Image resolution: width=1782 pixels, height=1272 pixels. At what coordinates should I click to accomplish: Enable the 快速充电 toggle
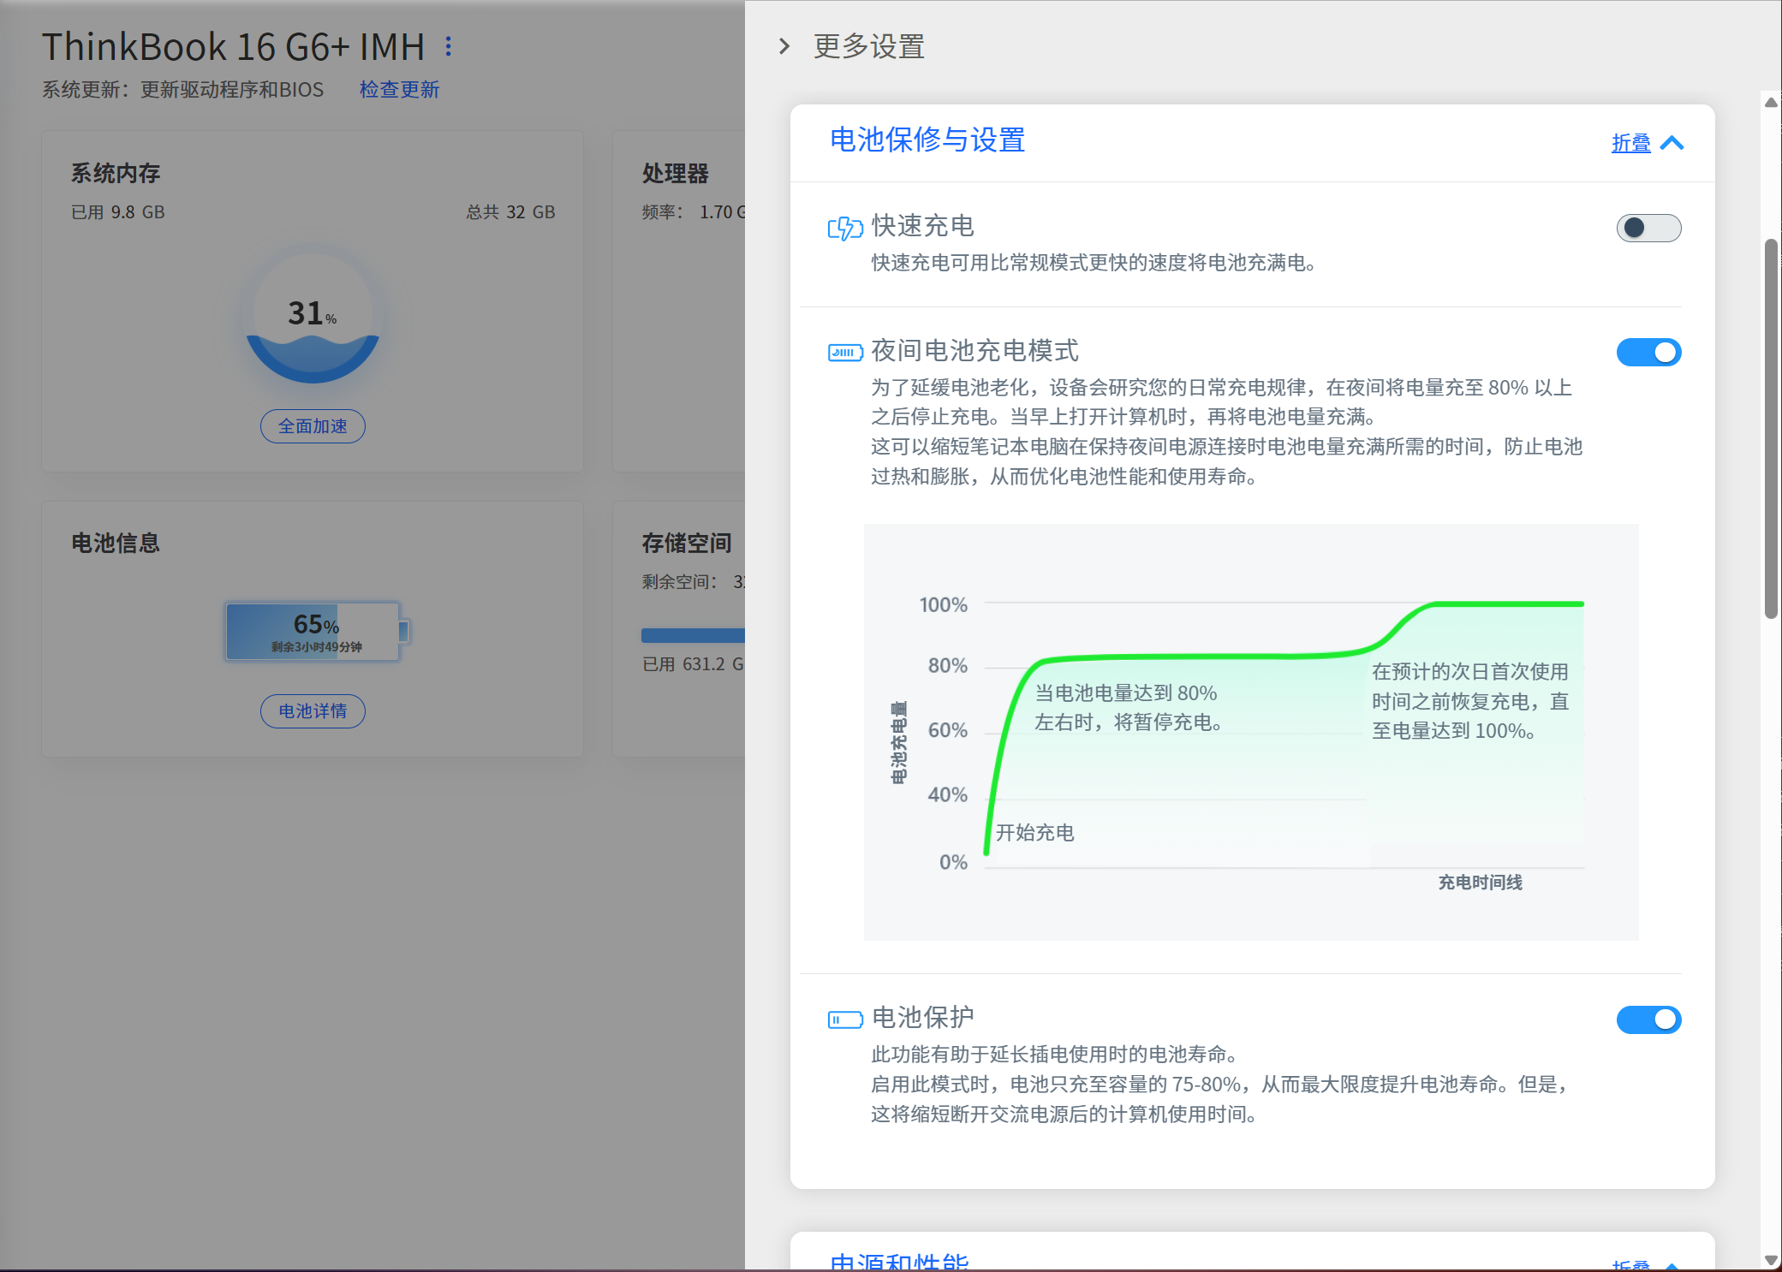point(1648,228)
